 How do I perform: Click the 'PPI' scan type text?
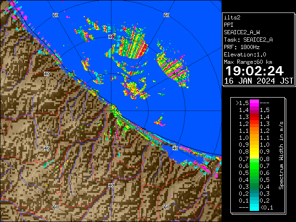(228, 25)
